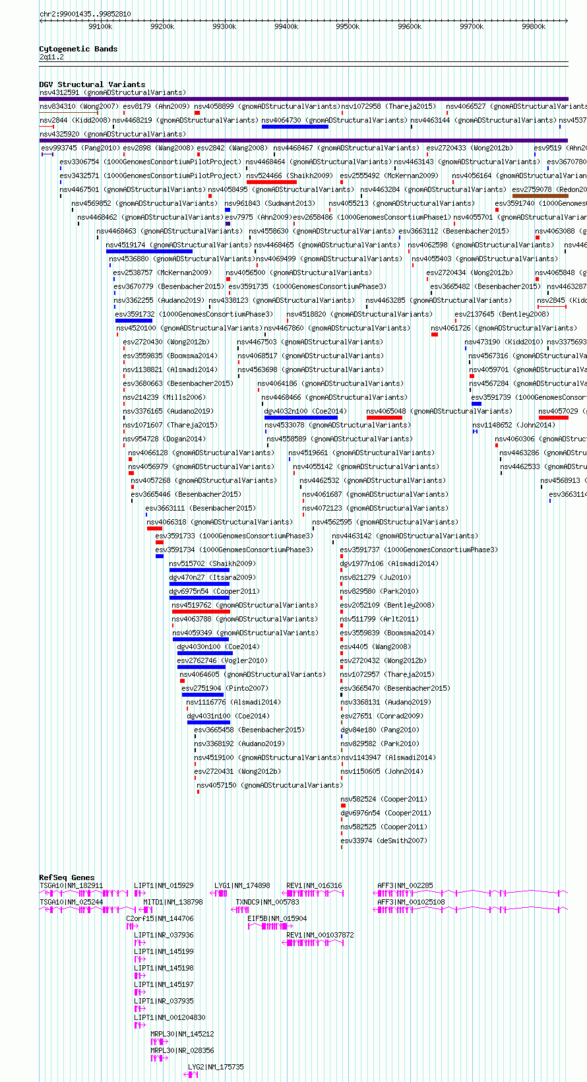Click the red bar under nsv4066318
The height and width of the screenshot is (1082, 587).
tap(154, 528)
